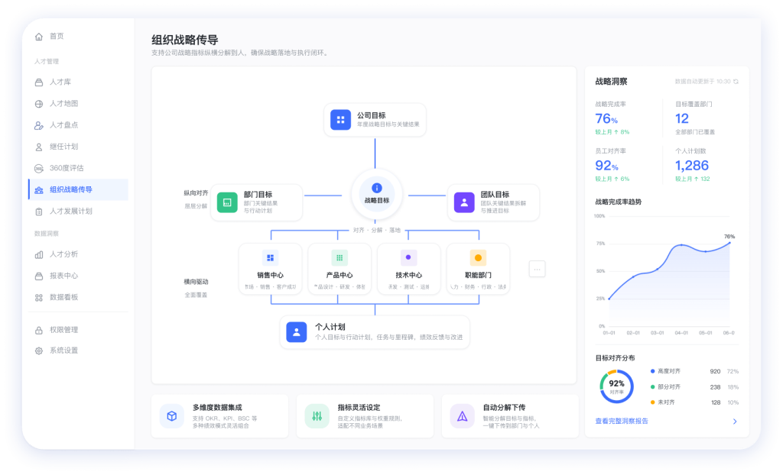Click the 人才库 sidebar icon
The width and height of the screenshot is (783, 475).
click(x=39, y=82)
